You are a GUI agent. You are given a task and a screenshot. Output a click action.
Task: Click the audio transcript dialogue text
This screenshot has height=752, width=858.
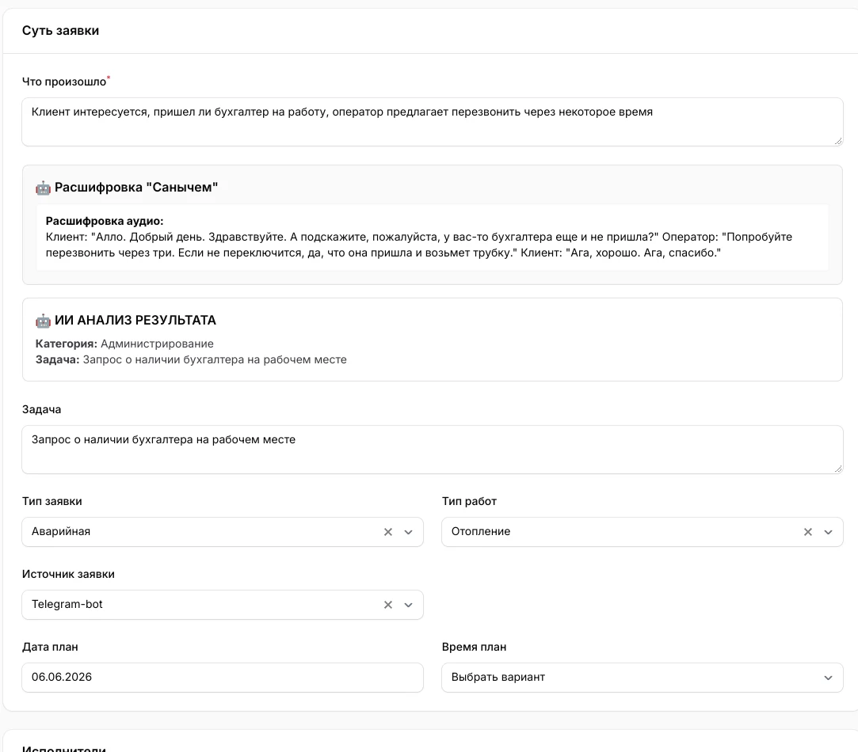418,245
